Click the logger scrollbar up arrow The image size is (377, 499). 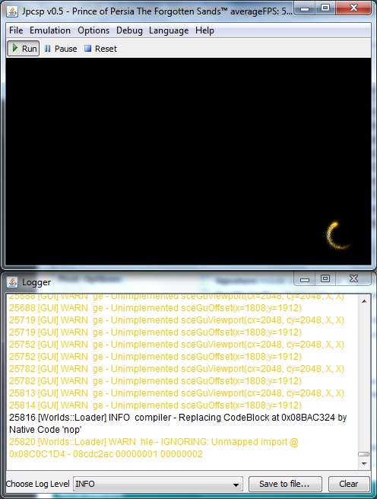point(364,301)
